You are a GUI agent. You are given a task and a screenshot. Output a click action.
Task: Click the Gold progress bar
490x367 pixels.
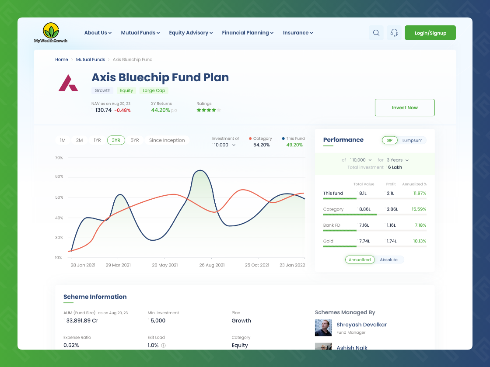tap(374, 246)
